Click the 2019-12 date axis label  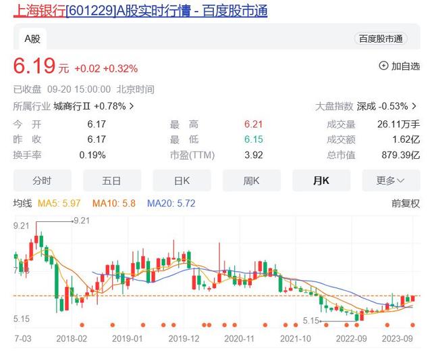(184, 339)
